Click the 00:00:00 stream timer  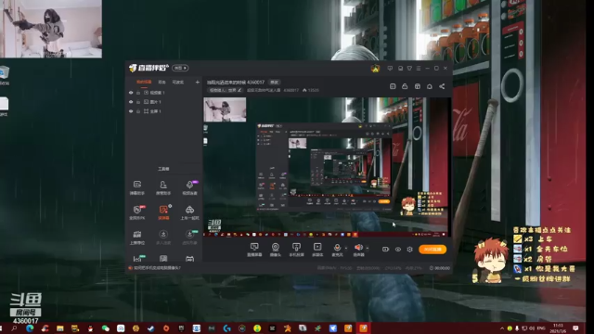coord(440,268)
